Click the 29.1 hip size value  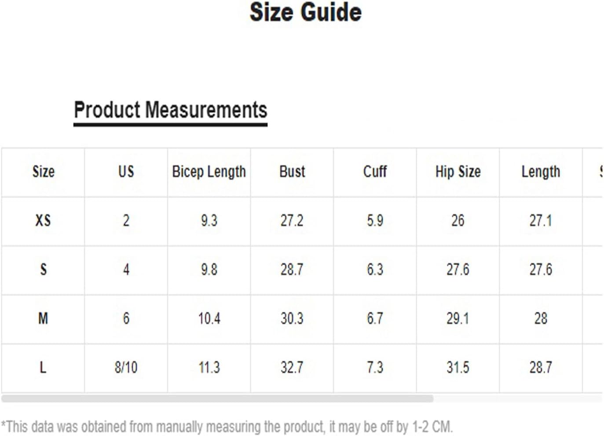pos(458,318)
